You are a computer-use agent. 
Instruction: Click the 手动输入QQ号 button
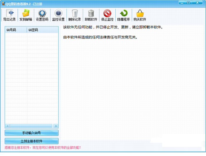[31, 133]
